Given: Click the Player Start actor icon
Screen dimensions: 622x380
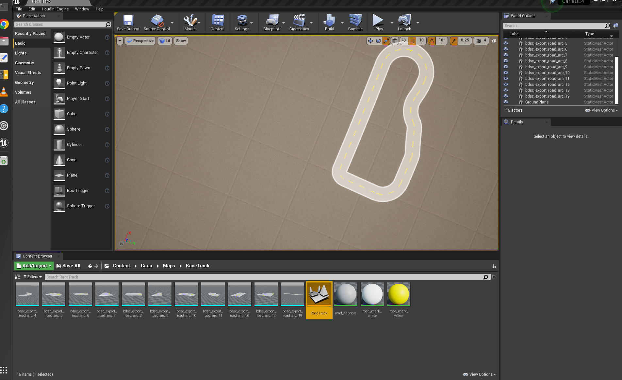Looking at the screenshot, I should 59,99.
